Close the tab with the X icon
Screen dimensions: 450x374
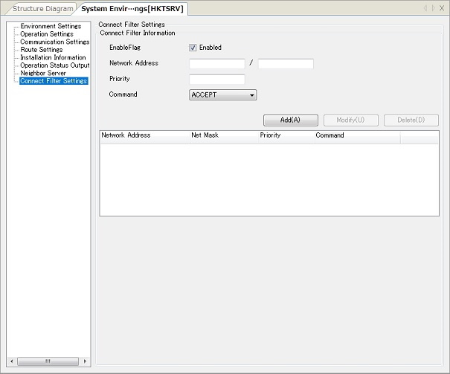pyautogui.click(x=442, y=8)
